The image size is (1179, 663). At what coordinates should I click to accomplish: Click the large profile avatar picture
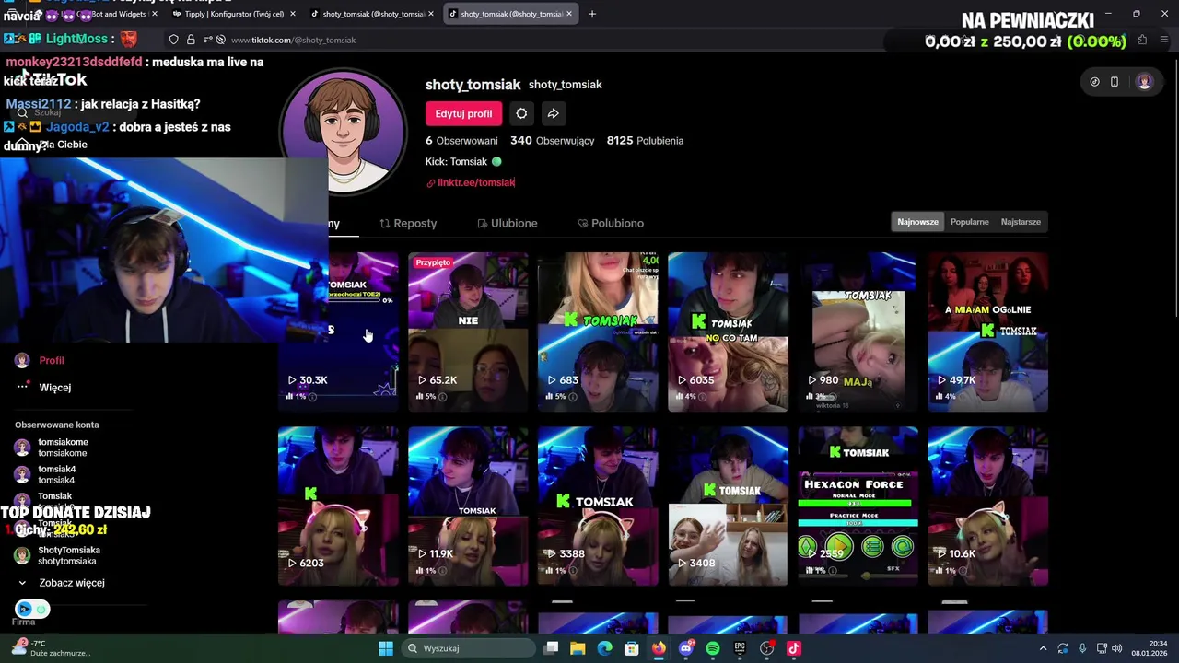pyautogui.click(x=344, y=133)
